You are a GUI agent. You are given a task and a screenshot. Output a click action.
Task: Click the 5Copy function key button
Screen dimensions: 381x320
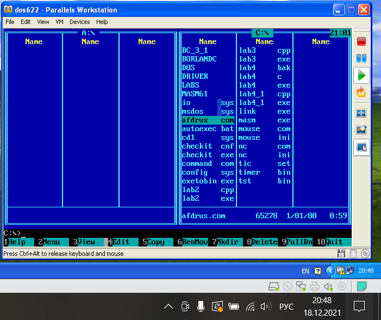[158, 242]
